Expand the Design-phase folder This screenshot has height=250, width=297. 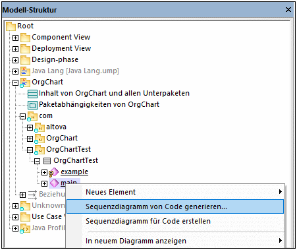point(15,60)
